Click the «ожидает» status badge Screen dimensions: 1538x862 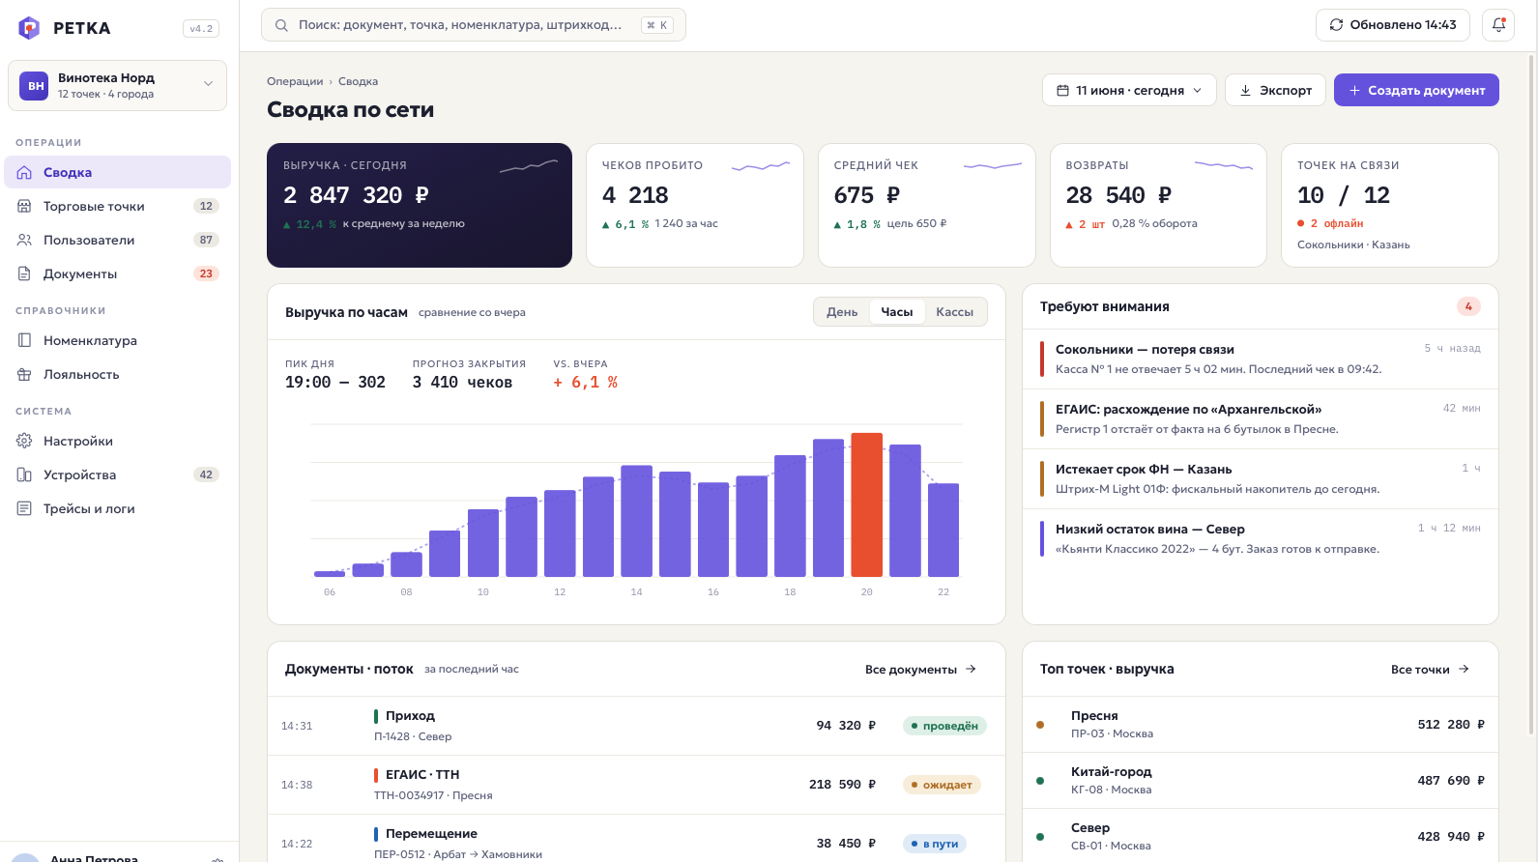tap(942, 785)
